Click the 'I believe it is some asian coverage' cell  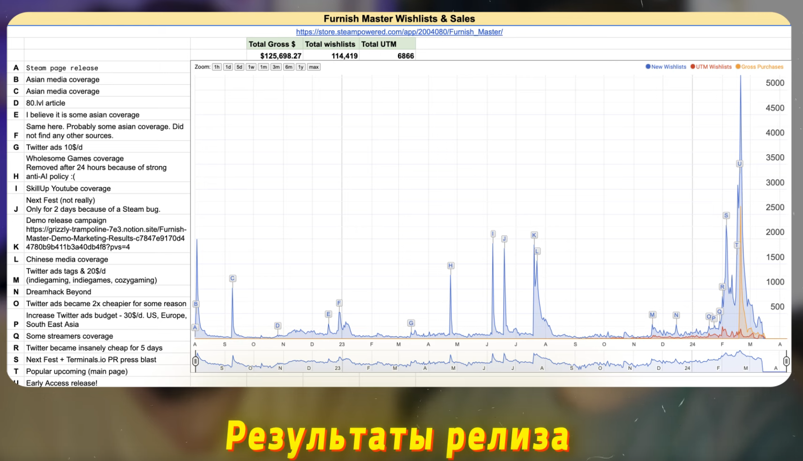click(107, 114)
